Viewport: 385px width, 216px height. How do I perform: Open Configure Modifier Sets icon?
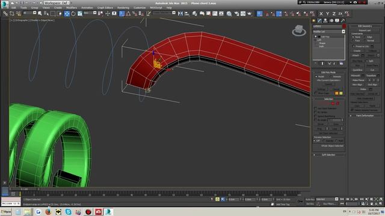pos(341,64)
